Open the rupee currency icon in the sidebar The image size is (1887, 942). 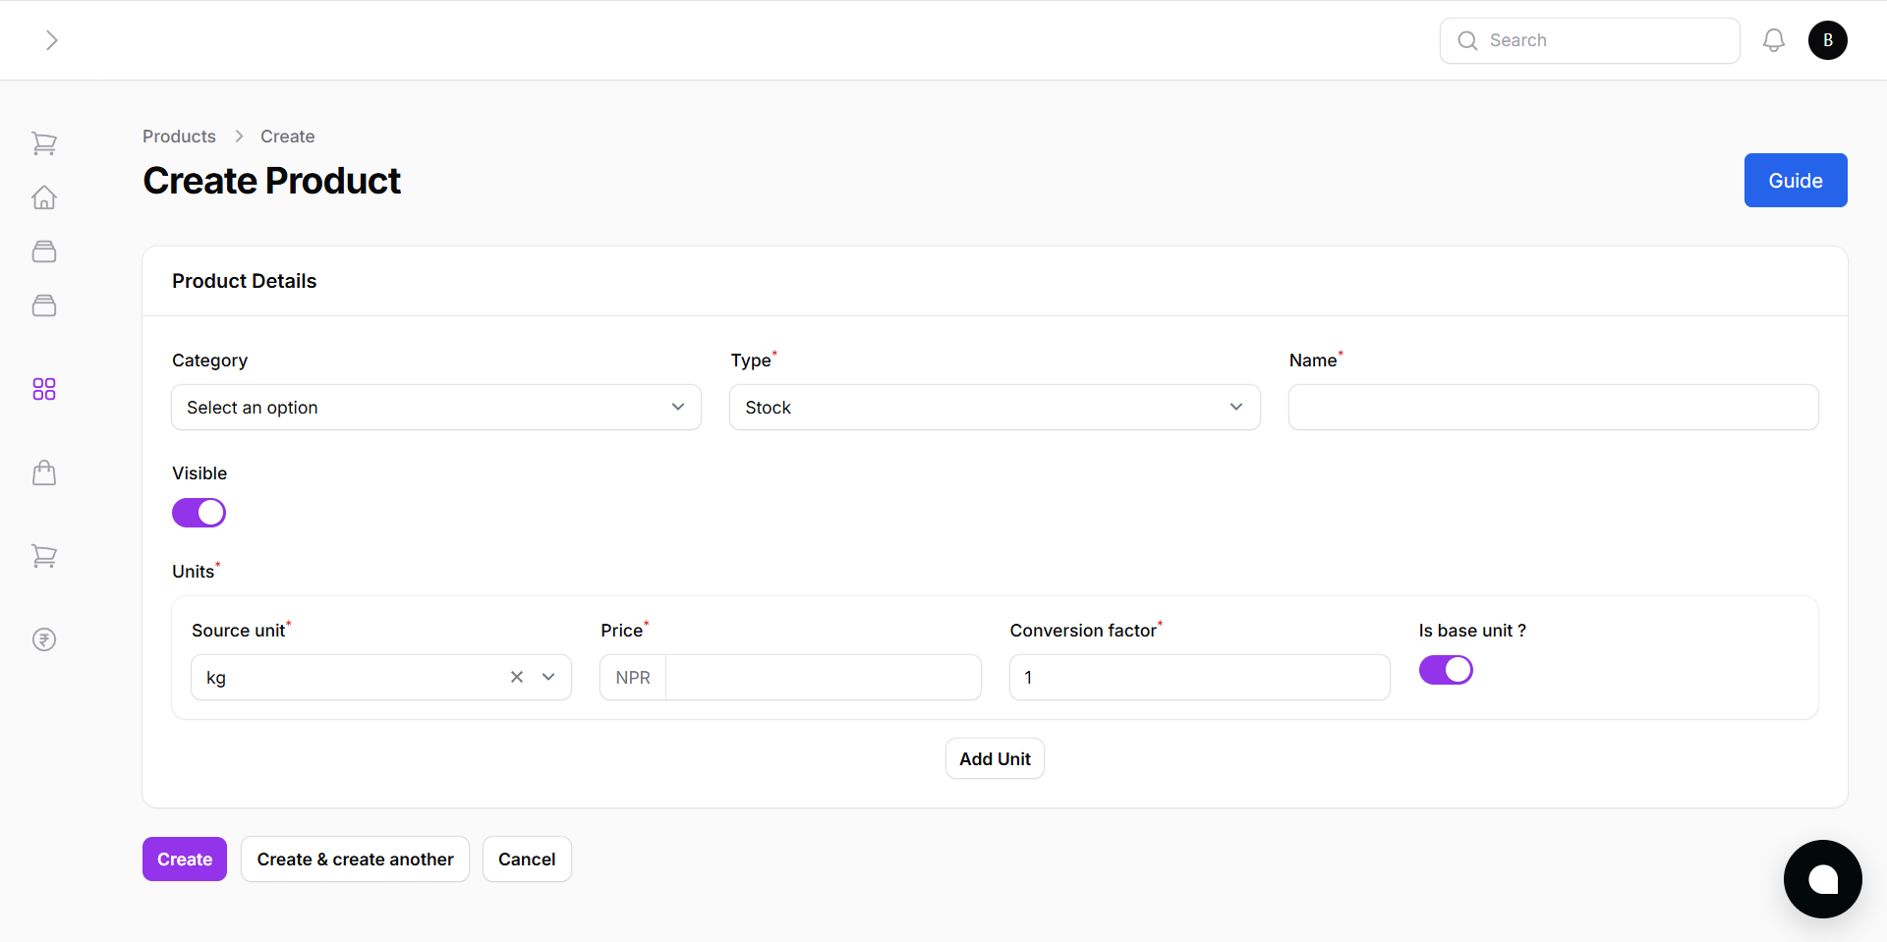[x=44, y=639]
